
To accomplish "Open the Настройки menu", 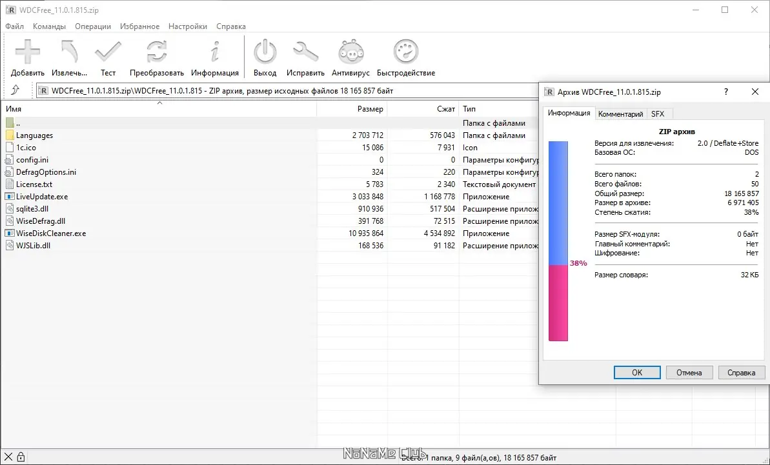I will 188,26.
